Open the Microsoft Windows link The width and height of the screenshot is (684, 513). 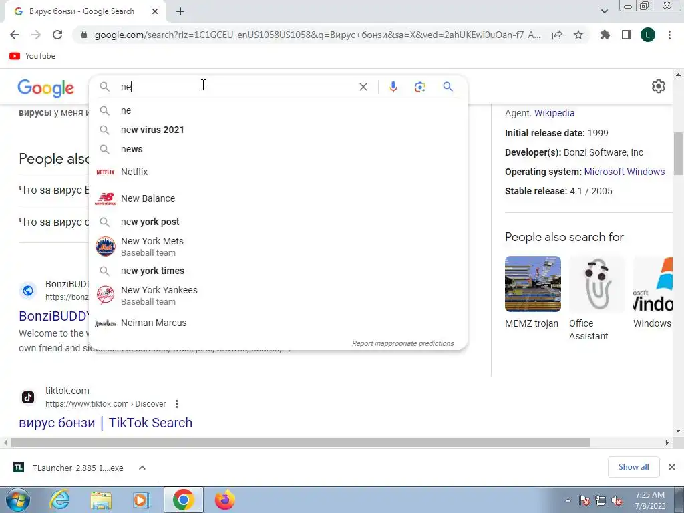[625, 172]
